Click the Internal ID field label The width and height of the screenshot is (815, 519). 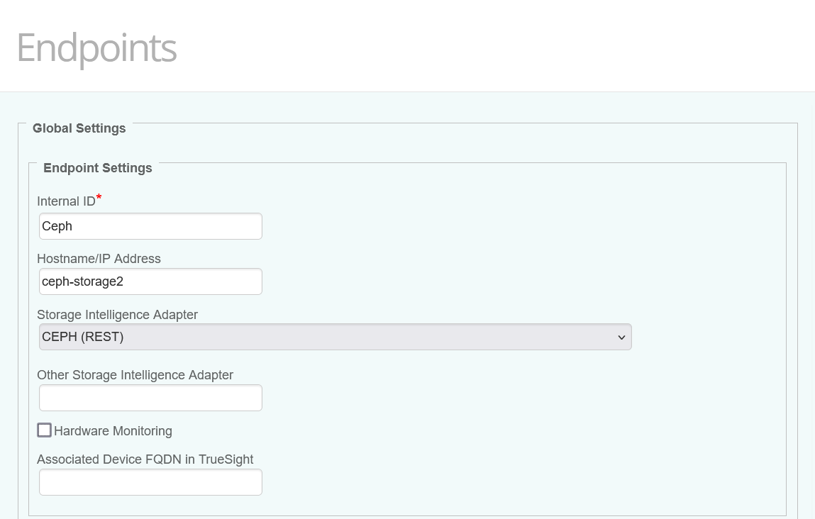pos(65,201)
